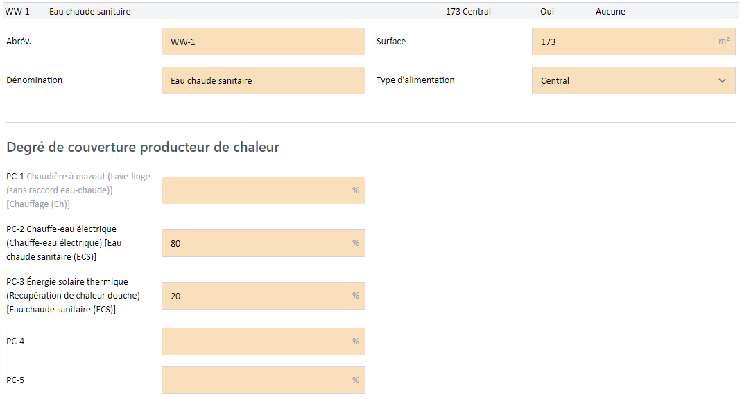Click the Degré de couverture producteur de chaleur heading
This screenshot has height=399, width=742.
(x=143, y=147)
